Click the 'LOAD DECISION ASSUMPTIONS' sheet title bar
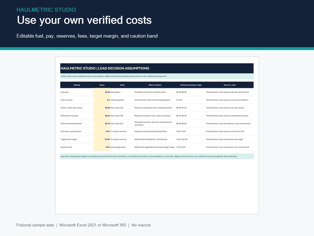Image resolution: width=314 pixels, height=236 pixels. point(157,69)
